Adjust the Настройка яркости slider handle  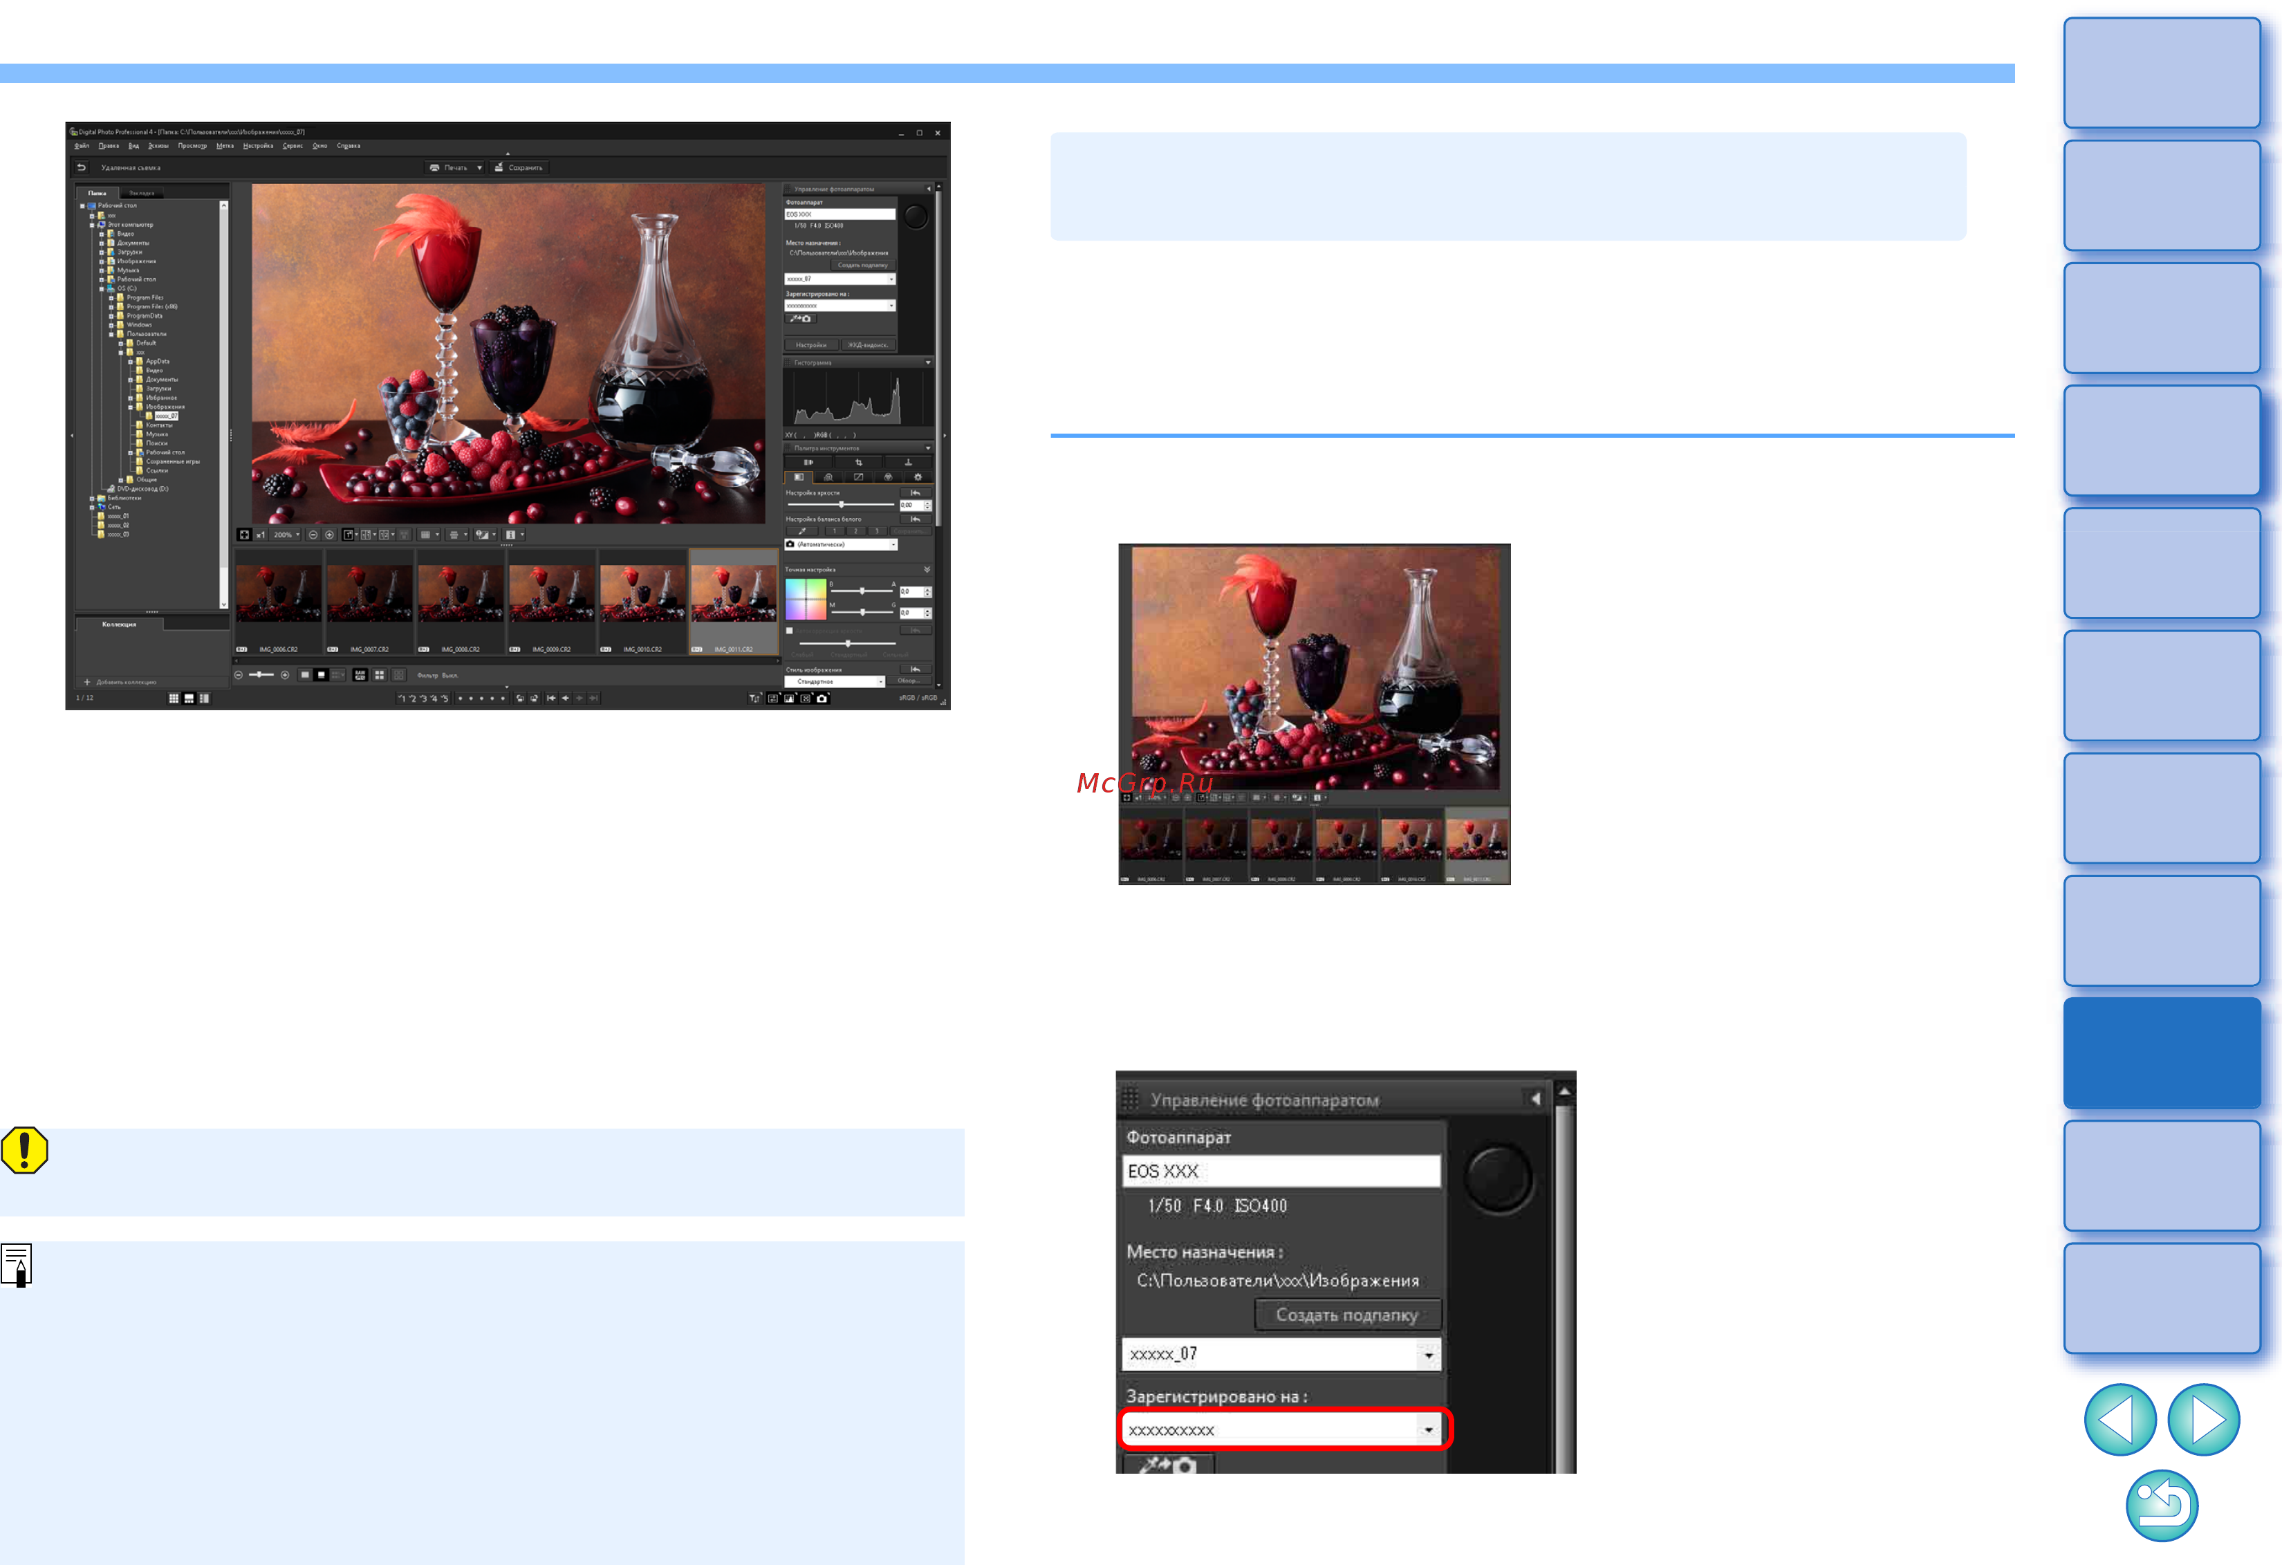842,505
